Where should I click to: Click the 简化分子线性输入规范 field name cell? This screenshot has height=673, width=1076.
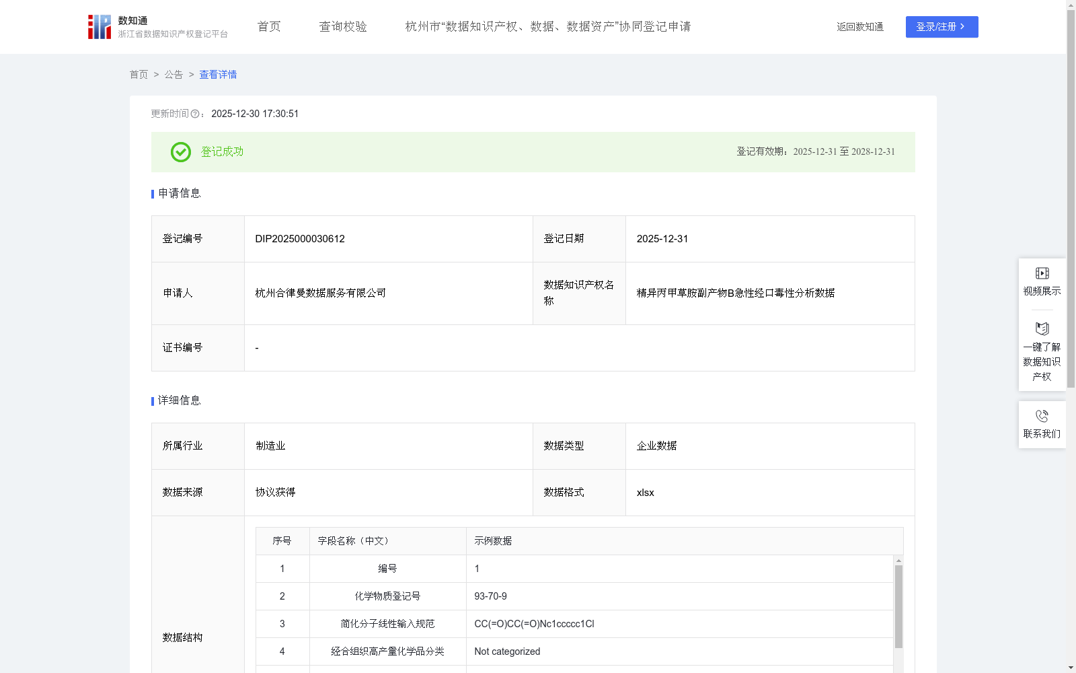tap(388, 624)
